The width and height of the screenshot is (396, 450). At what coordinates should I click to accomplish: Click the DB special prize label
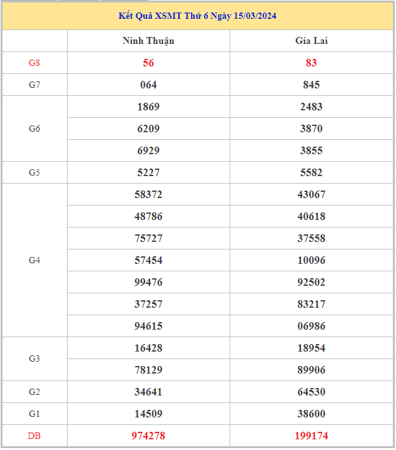click(34, 436)
